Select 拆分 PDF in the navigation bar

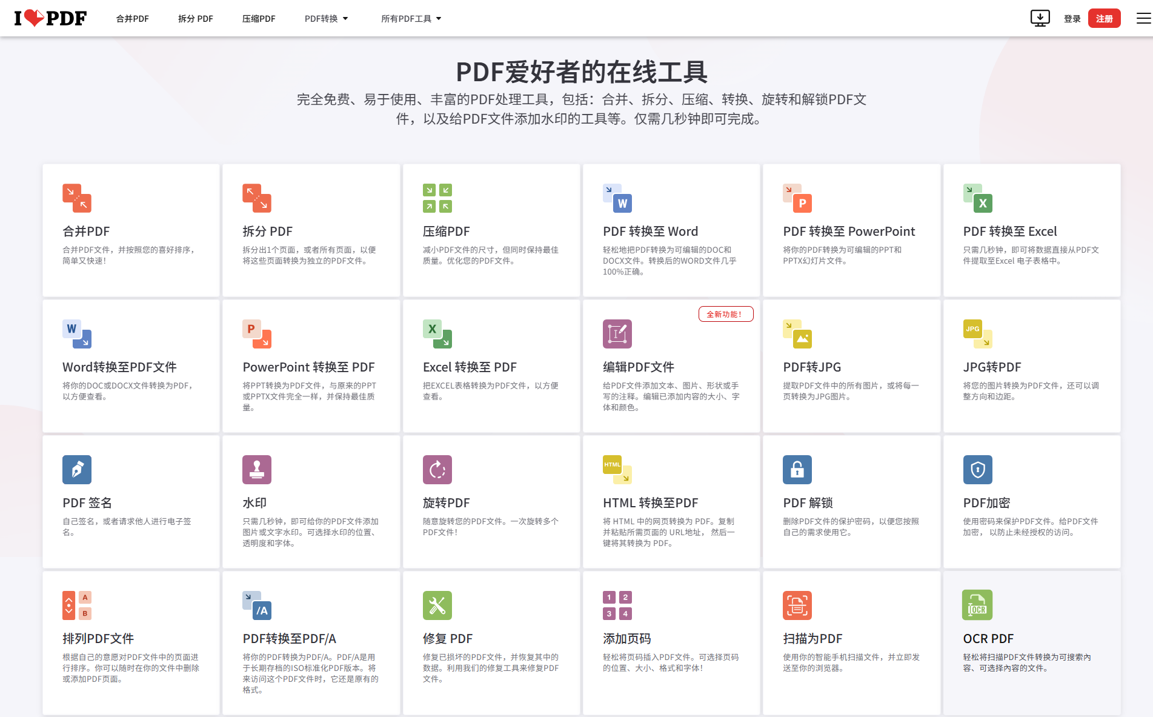194,18
